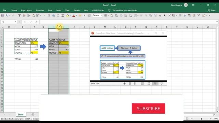Image resolution: width=219 pixels, height=123 pixels.
Task: Select the NAMA PRODUK cell in column E
Action: click(x=22, y=40)
